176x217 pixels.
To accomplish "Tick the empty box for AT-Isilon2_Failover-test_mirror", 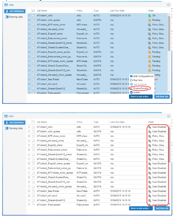I will [x=33, y=150].
